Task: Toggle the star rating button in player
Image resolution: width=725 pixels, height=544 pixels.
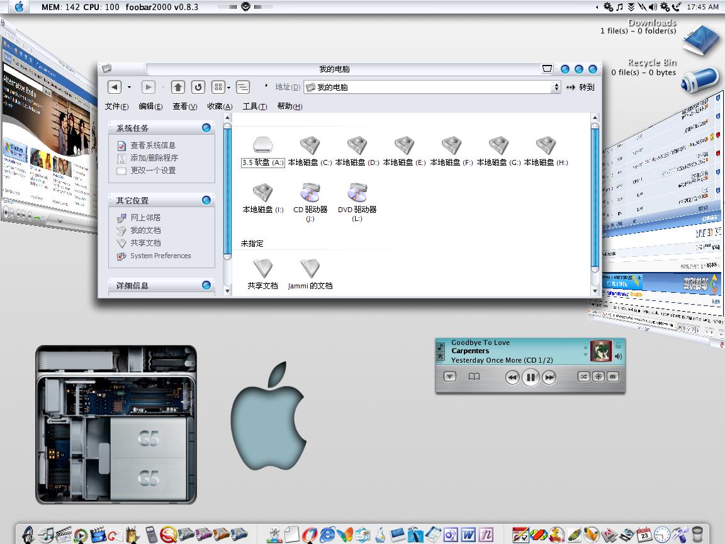Action: [441, 356]
